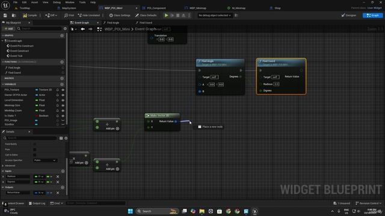This screenshot has width=385, height=216.
Task: Start Play with the green arrow
Action: [166, 16]
